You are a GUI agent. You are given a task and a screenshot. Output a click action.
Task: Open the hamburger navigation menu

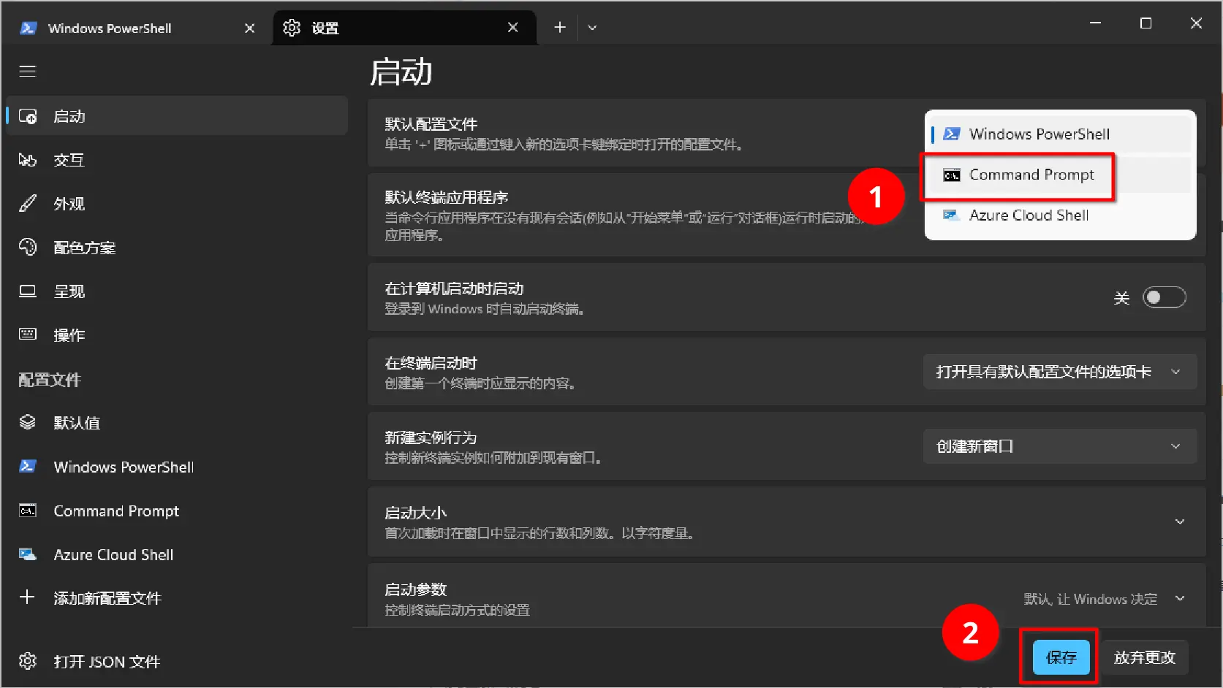[x=27, y=71]
